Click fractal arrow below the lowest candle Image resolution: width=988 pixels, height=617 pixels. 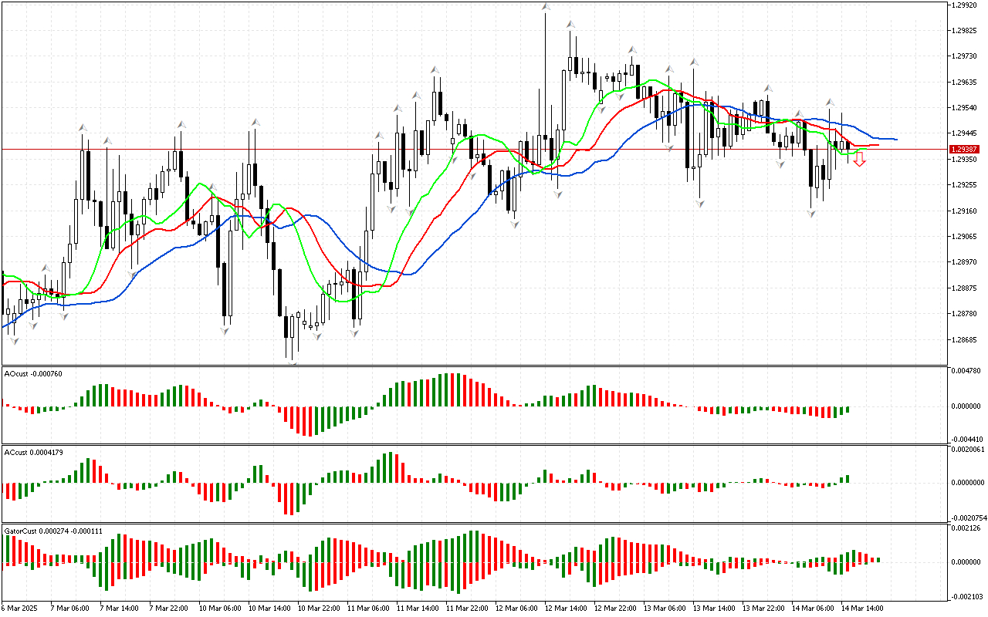[x=292, y=361]
